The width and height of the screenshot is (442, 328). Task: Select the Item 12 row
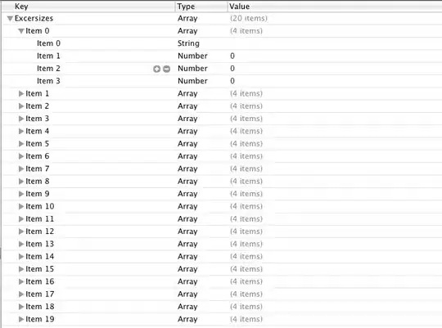[x=222, y=231]
